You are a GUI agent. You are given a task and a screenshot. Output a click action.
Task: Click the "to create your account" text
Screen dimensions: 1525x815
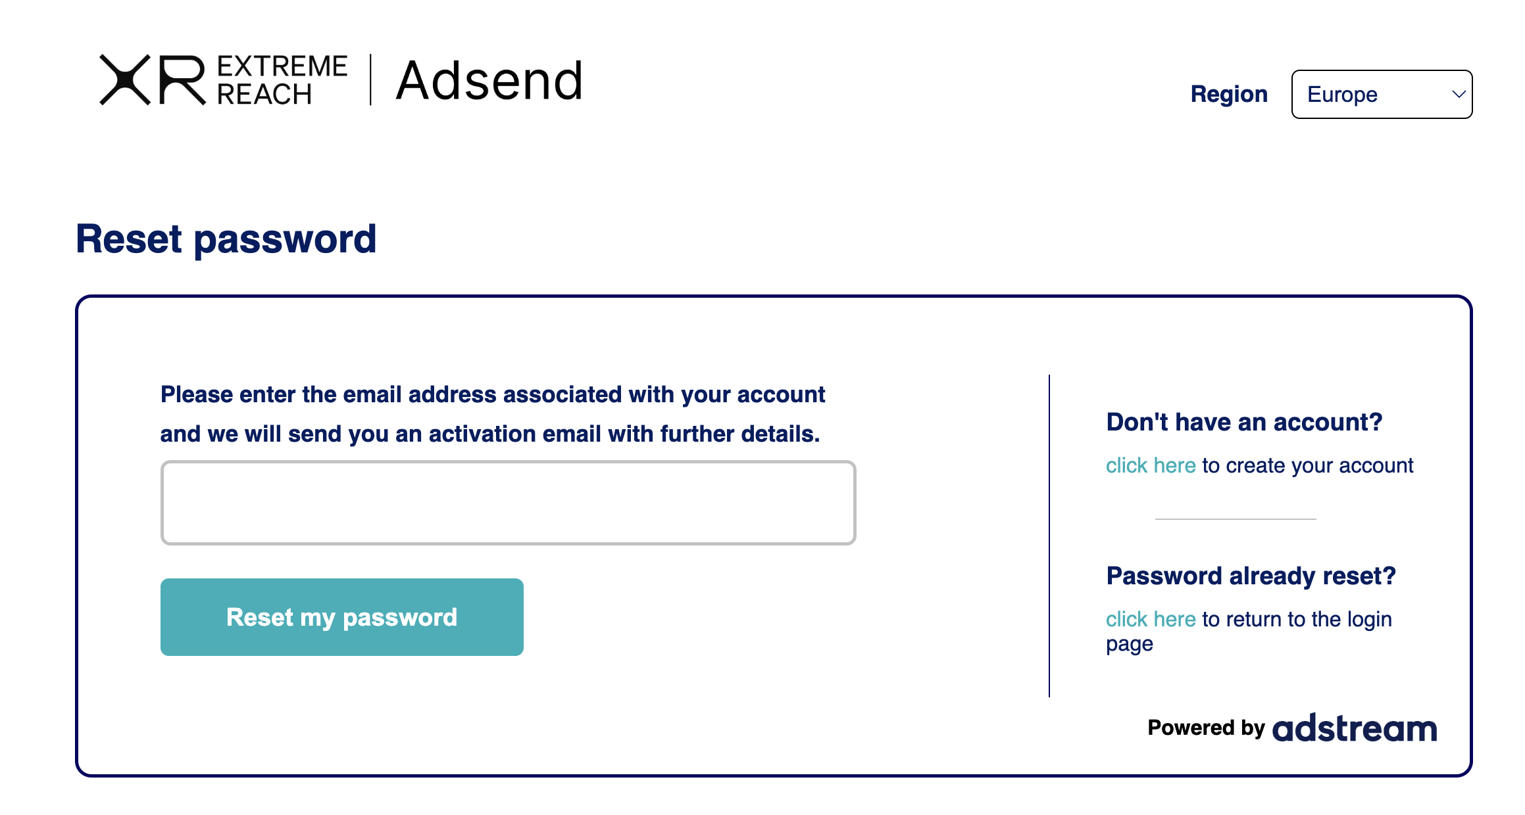coord(1307,465)
